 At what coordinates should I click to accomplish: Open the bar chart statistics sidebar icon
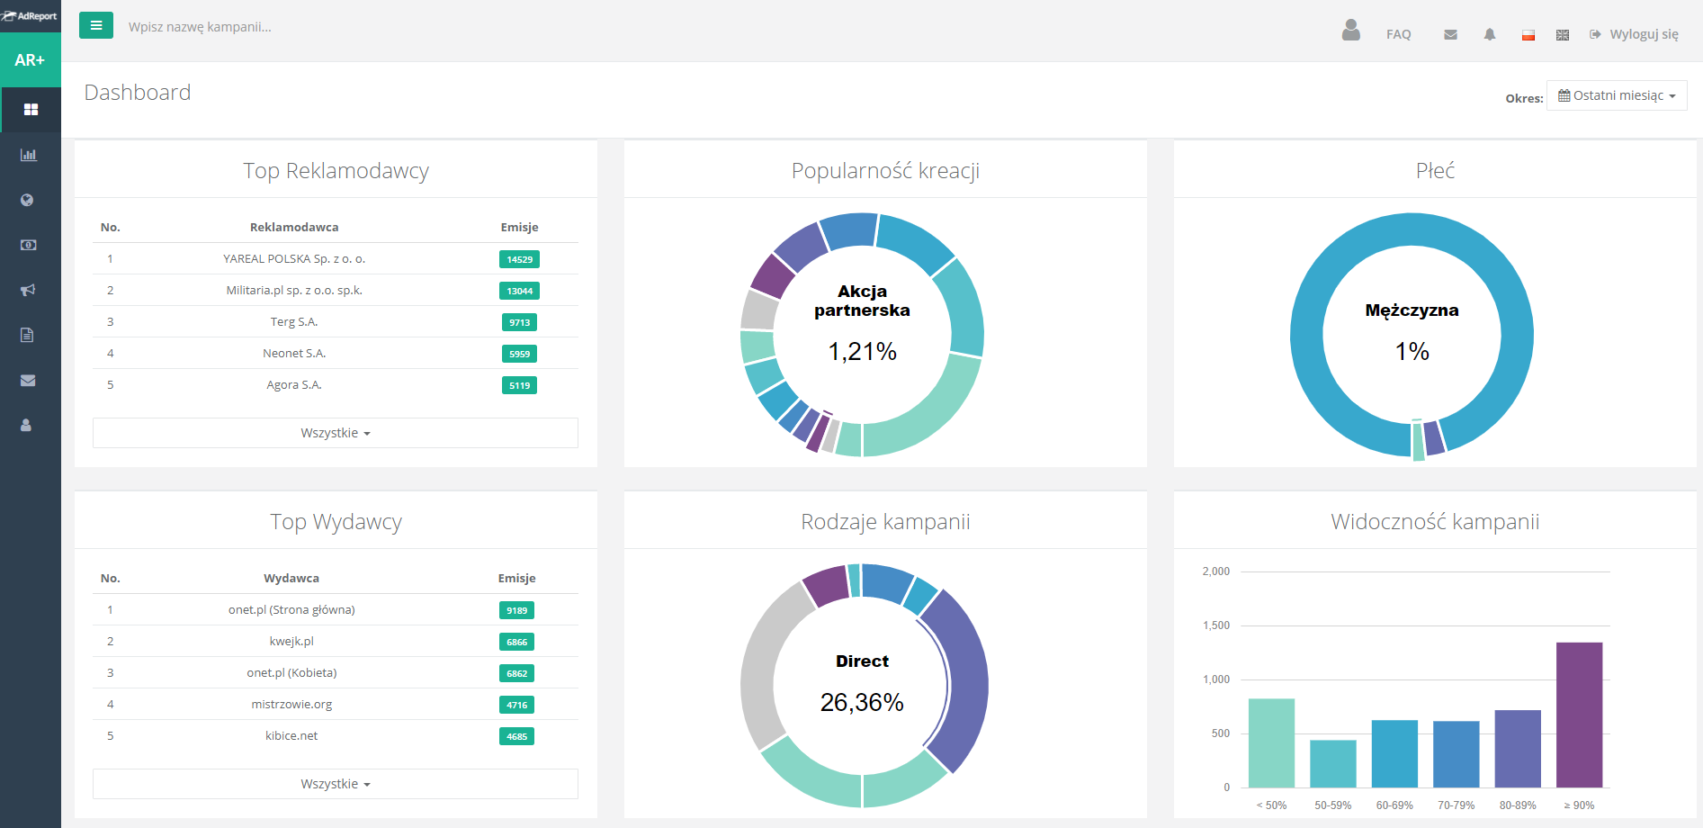pos(29,155)
